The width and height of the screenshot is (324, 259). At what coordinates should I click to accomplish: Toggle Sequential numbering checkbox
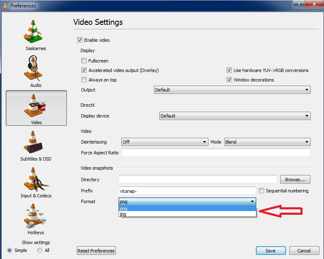point(261,191)
